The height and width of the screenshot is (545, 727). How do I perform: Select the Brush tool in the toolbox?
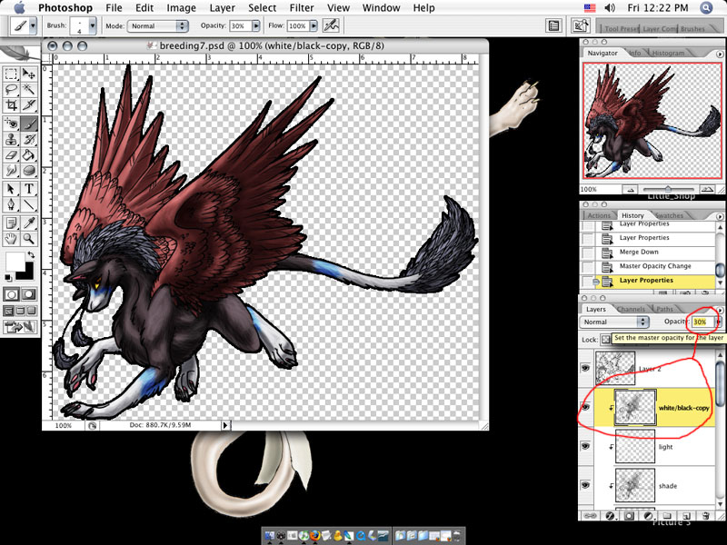point(29,124)
